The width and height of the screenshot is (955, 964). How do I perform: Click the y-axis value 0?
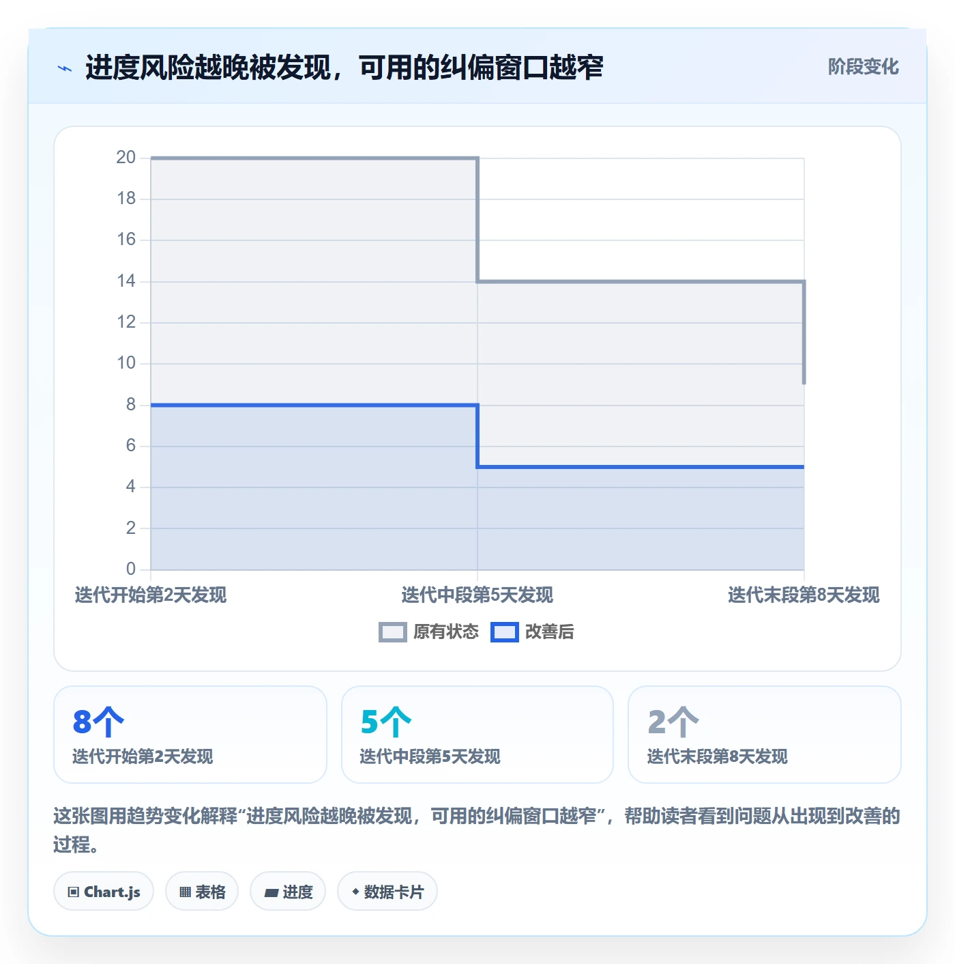tap(131, 569)
